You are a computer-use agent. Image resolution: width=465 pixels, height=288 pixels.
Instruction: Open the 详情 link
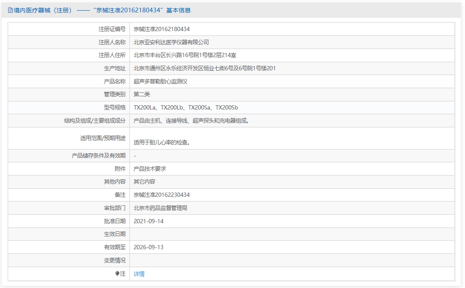(x=139, y=274)
